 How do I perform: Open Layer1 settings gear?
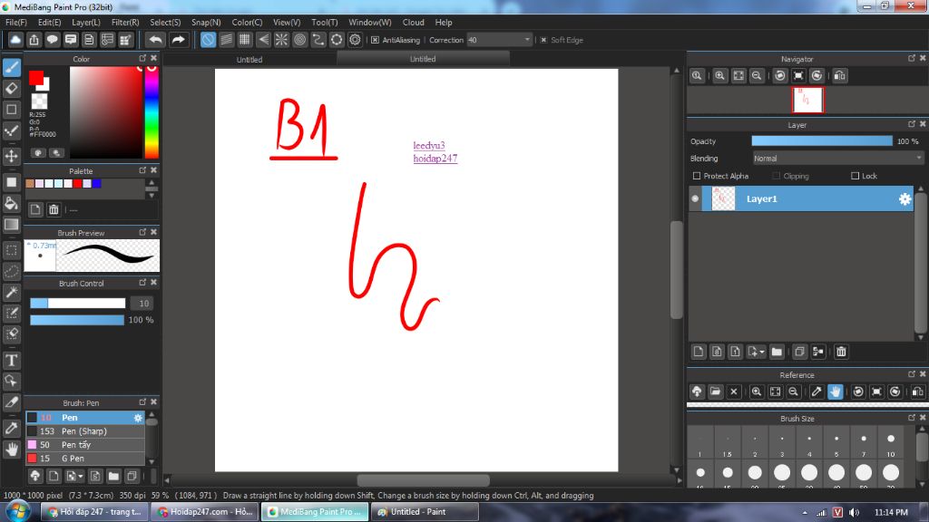905,198
